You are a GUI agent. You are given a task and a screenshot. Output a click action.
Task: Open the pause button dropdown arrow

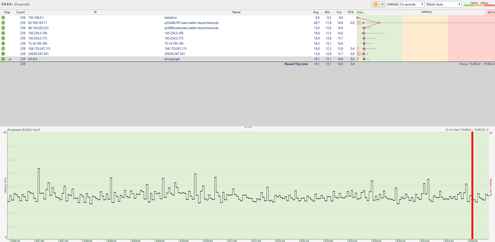[383, 4]
